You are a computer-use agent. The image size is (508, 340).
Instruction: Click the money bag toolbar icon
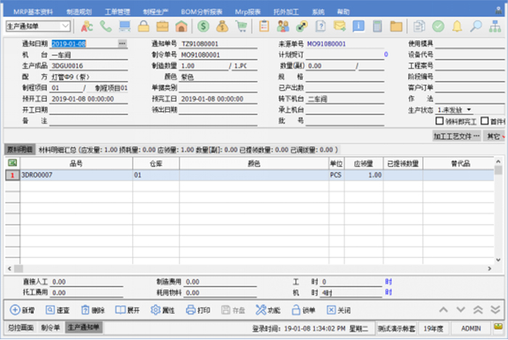point(222,26)
